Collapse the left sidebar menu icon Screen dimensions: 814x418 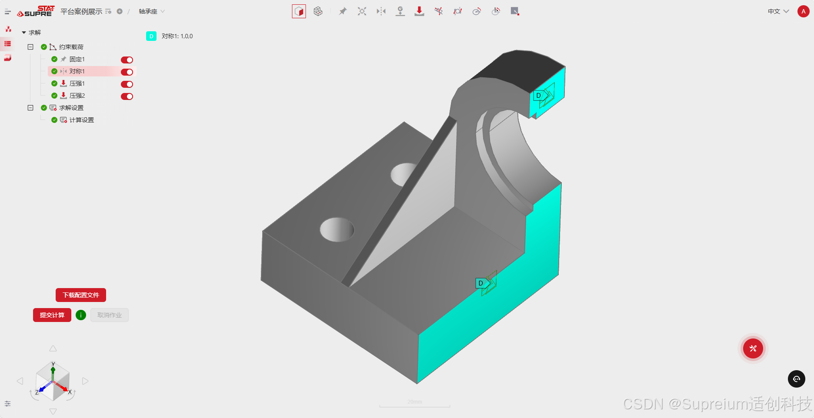tap(7, 12)
